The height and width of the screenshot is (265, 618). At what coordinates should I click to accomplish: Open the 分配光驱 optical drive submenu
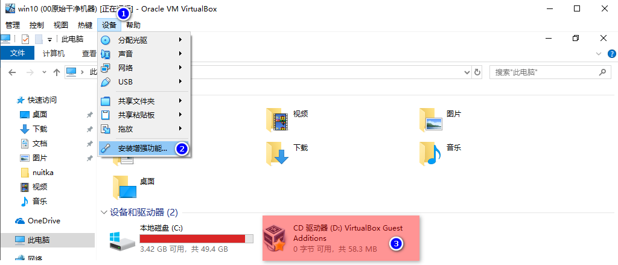(x=144, y=40)
